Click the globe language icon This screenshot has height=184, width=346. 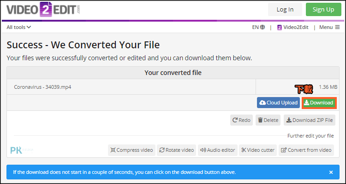coord(262,27)
